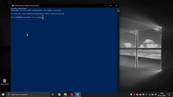The image size is (173, 97).
Task: Open the Windows Security shield tray icon
Action: pos(143,95)
